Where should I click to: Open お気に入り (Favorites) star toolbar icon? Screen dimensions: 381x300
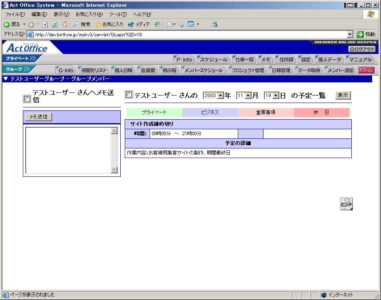pyautogui.click(x=109, y=24)
